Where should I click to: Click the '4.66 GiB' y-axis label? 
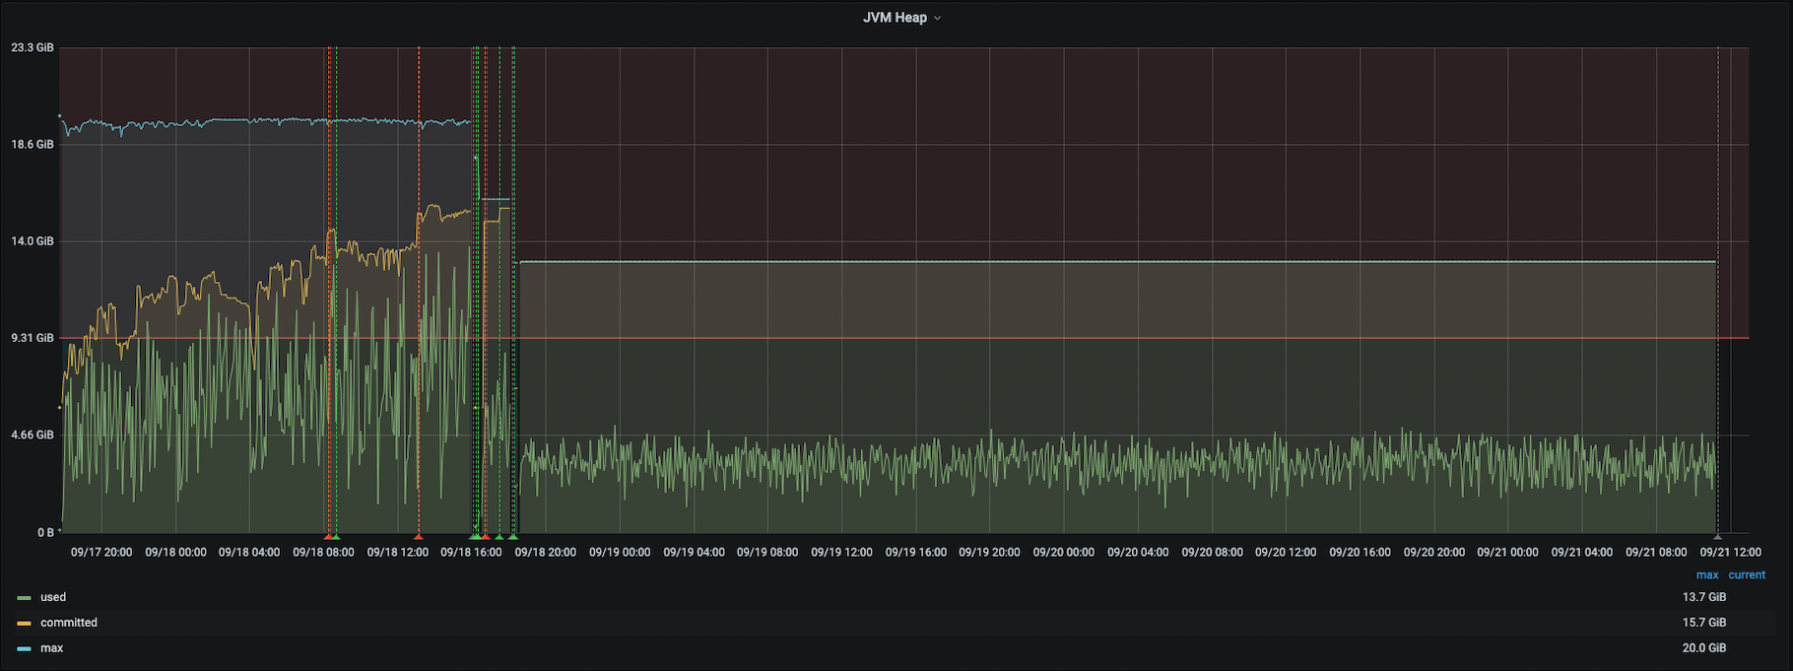tap(33, 436)
